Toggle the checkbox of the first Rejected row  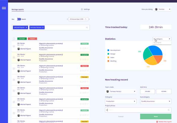pyautogui.click(x=14, y=69)
